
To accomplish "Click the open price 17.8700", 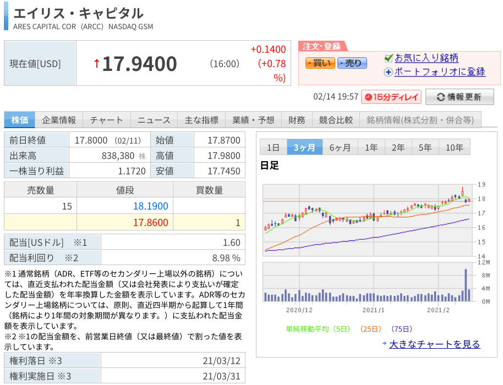I will point(224,140).
